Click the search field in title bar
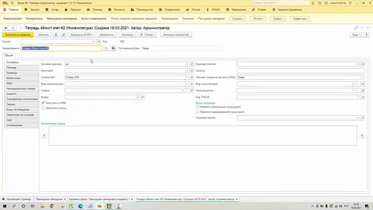 pyautogui.click(x=280, y=3)
